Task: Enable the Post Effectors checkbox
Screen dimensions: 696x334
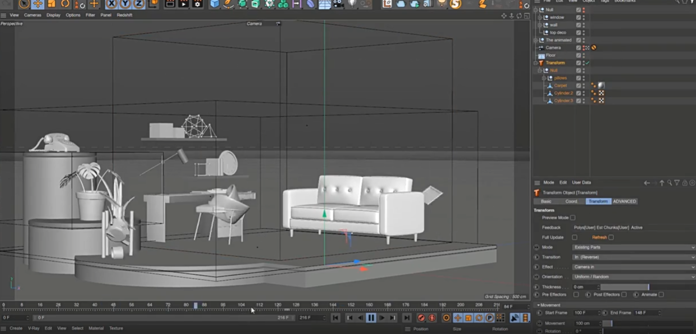Action: pos(624,294)
